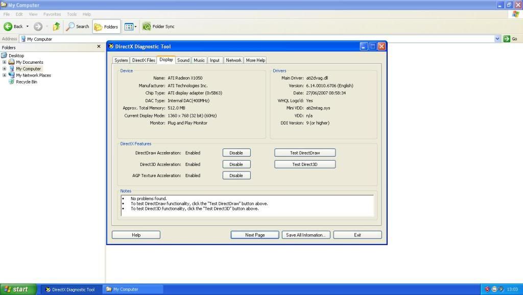Viewport: 523px width, 295px height.
Task: Switch to DirectX Diagnostic Tool taskbar button
Action: point(70,289)
